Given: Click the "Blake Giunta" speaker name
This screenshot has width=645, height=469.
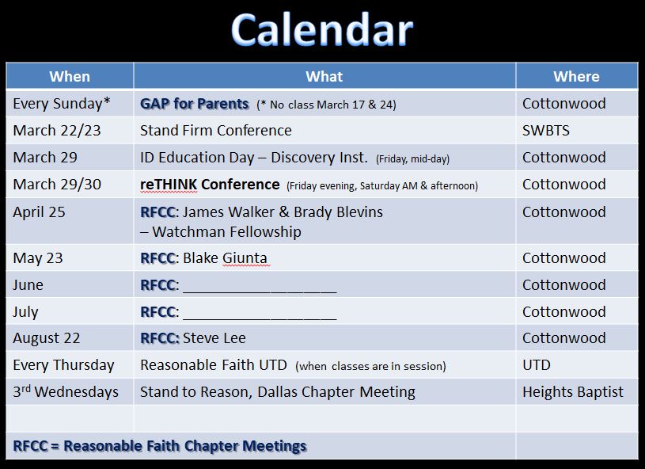Looking at the screenshot, I should (x=226, y=258).
